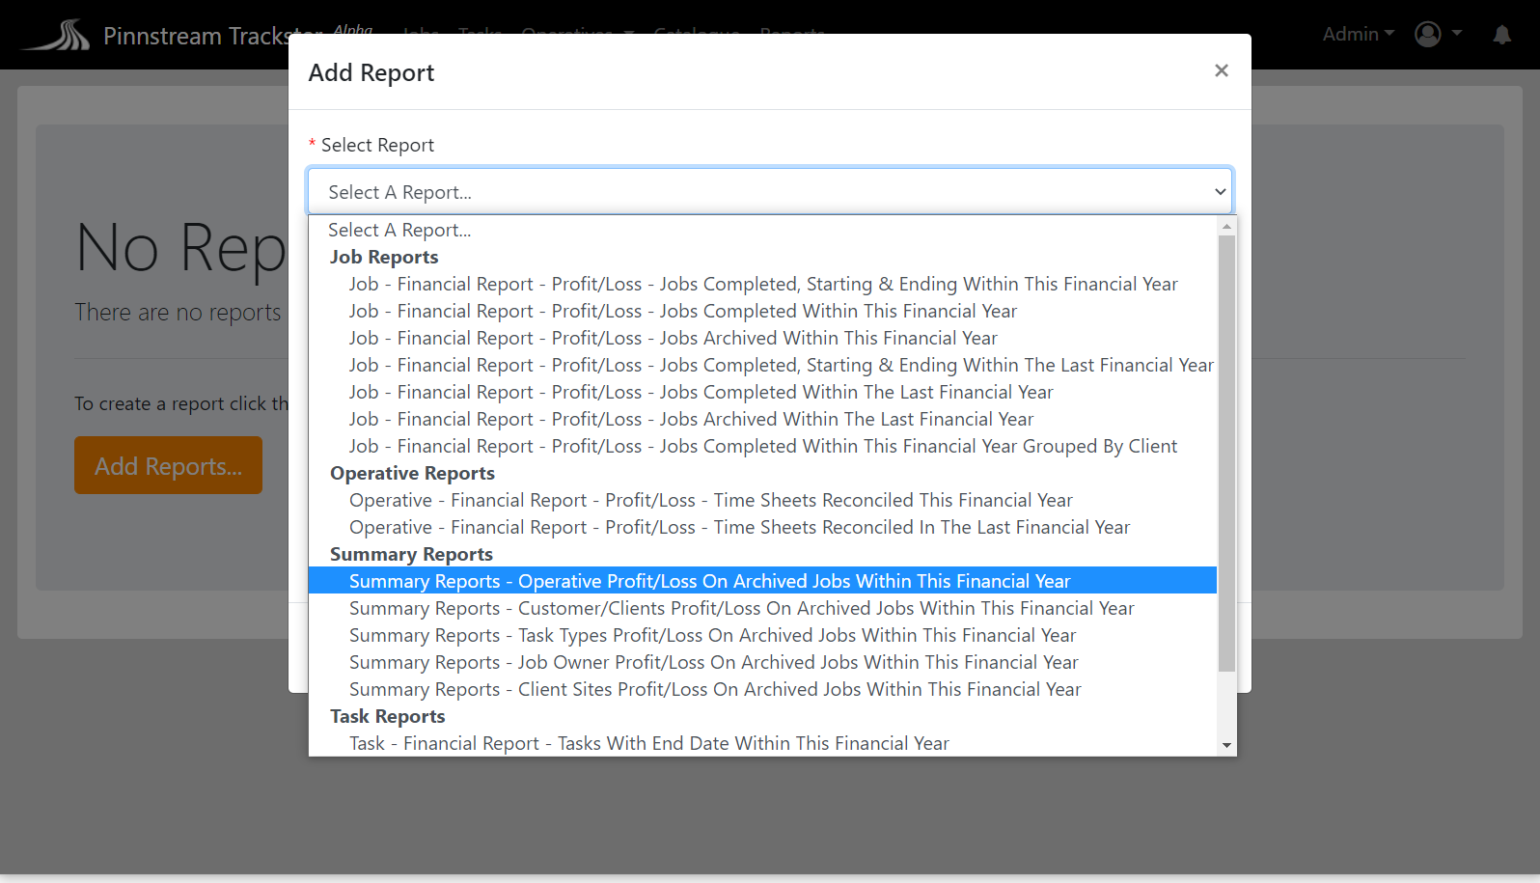Image resolution: width=1540 pixels, height=883 pixels.
Task: Select highlighted Operative Profit/Loss summary report
Action: (709, 581)
